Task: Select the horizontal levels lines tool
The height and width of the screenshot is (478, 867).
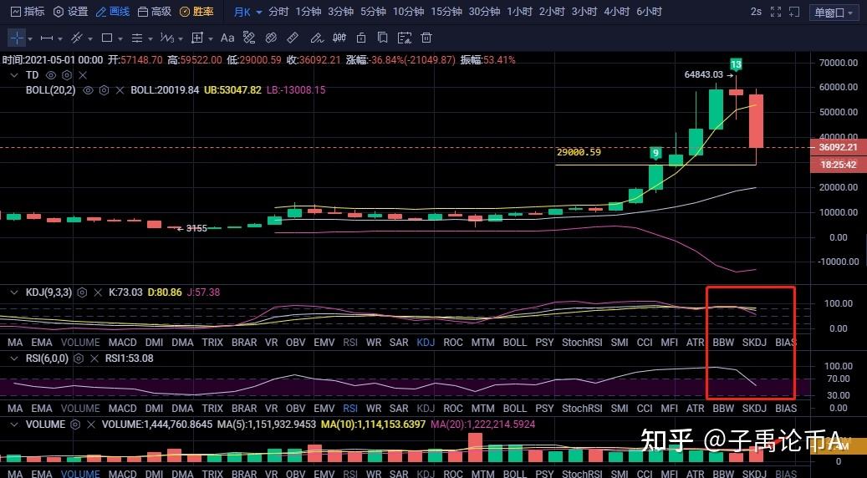Action: tap(136, 38)
